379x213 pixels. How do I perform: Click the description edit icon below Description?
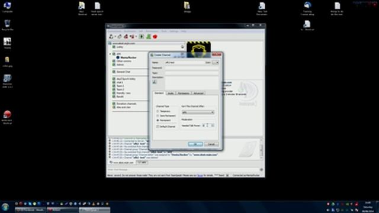click(155, 82)
